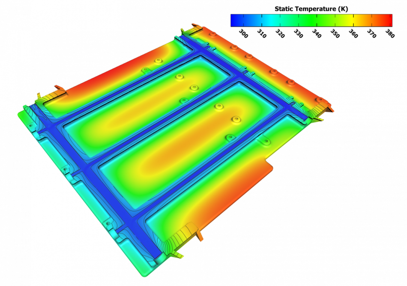Click the temperature color legend bar
Screen dimensions: 407x286
tap(311, 21)
